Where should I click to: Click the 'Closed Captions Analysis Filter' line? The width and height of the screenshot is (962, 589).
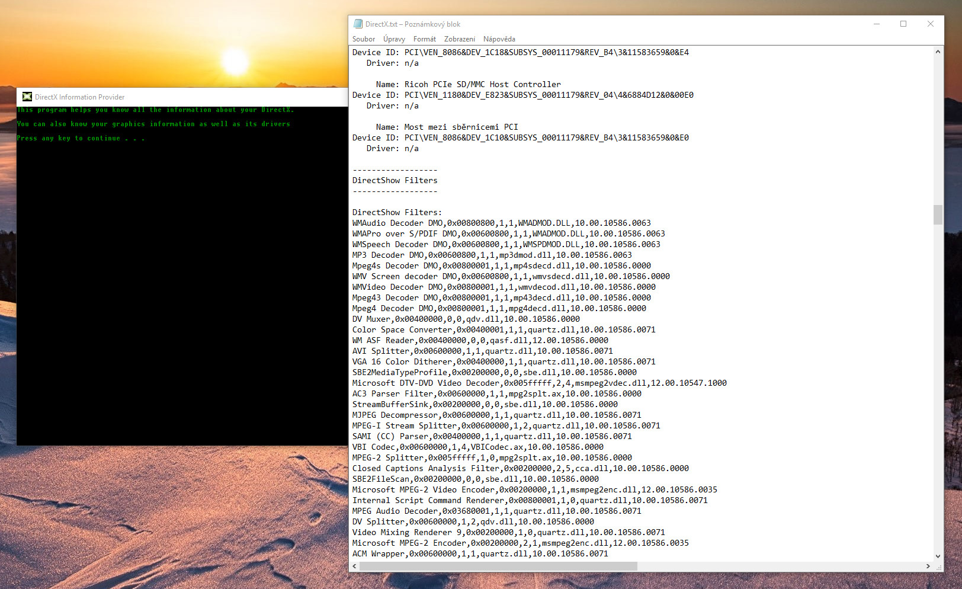520,468
